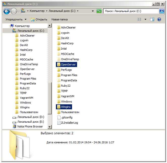
Task: Click ProgramData folder icon in file list
Action: coord(59,80)
